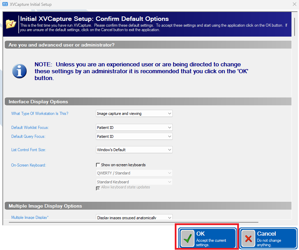
Task: Click the 'Multiple Image Display*' label
Action: pos(30,217)
